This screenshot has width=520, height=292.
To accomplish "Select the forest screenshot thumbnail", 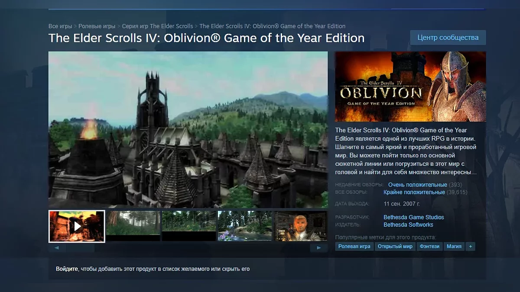I will (133, 226).
